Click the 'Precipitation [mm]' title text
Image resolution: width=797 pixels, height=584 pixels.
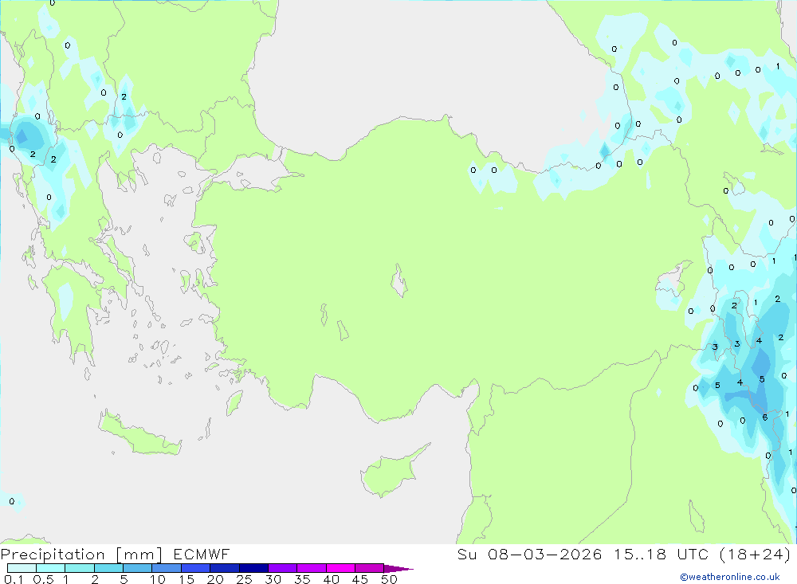[81, 555]
